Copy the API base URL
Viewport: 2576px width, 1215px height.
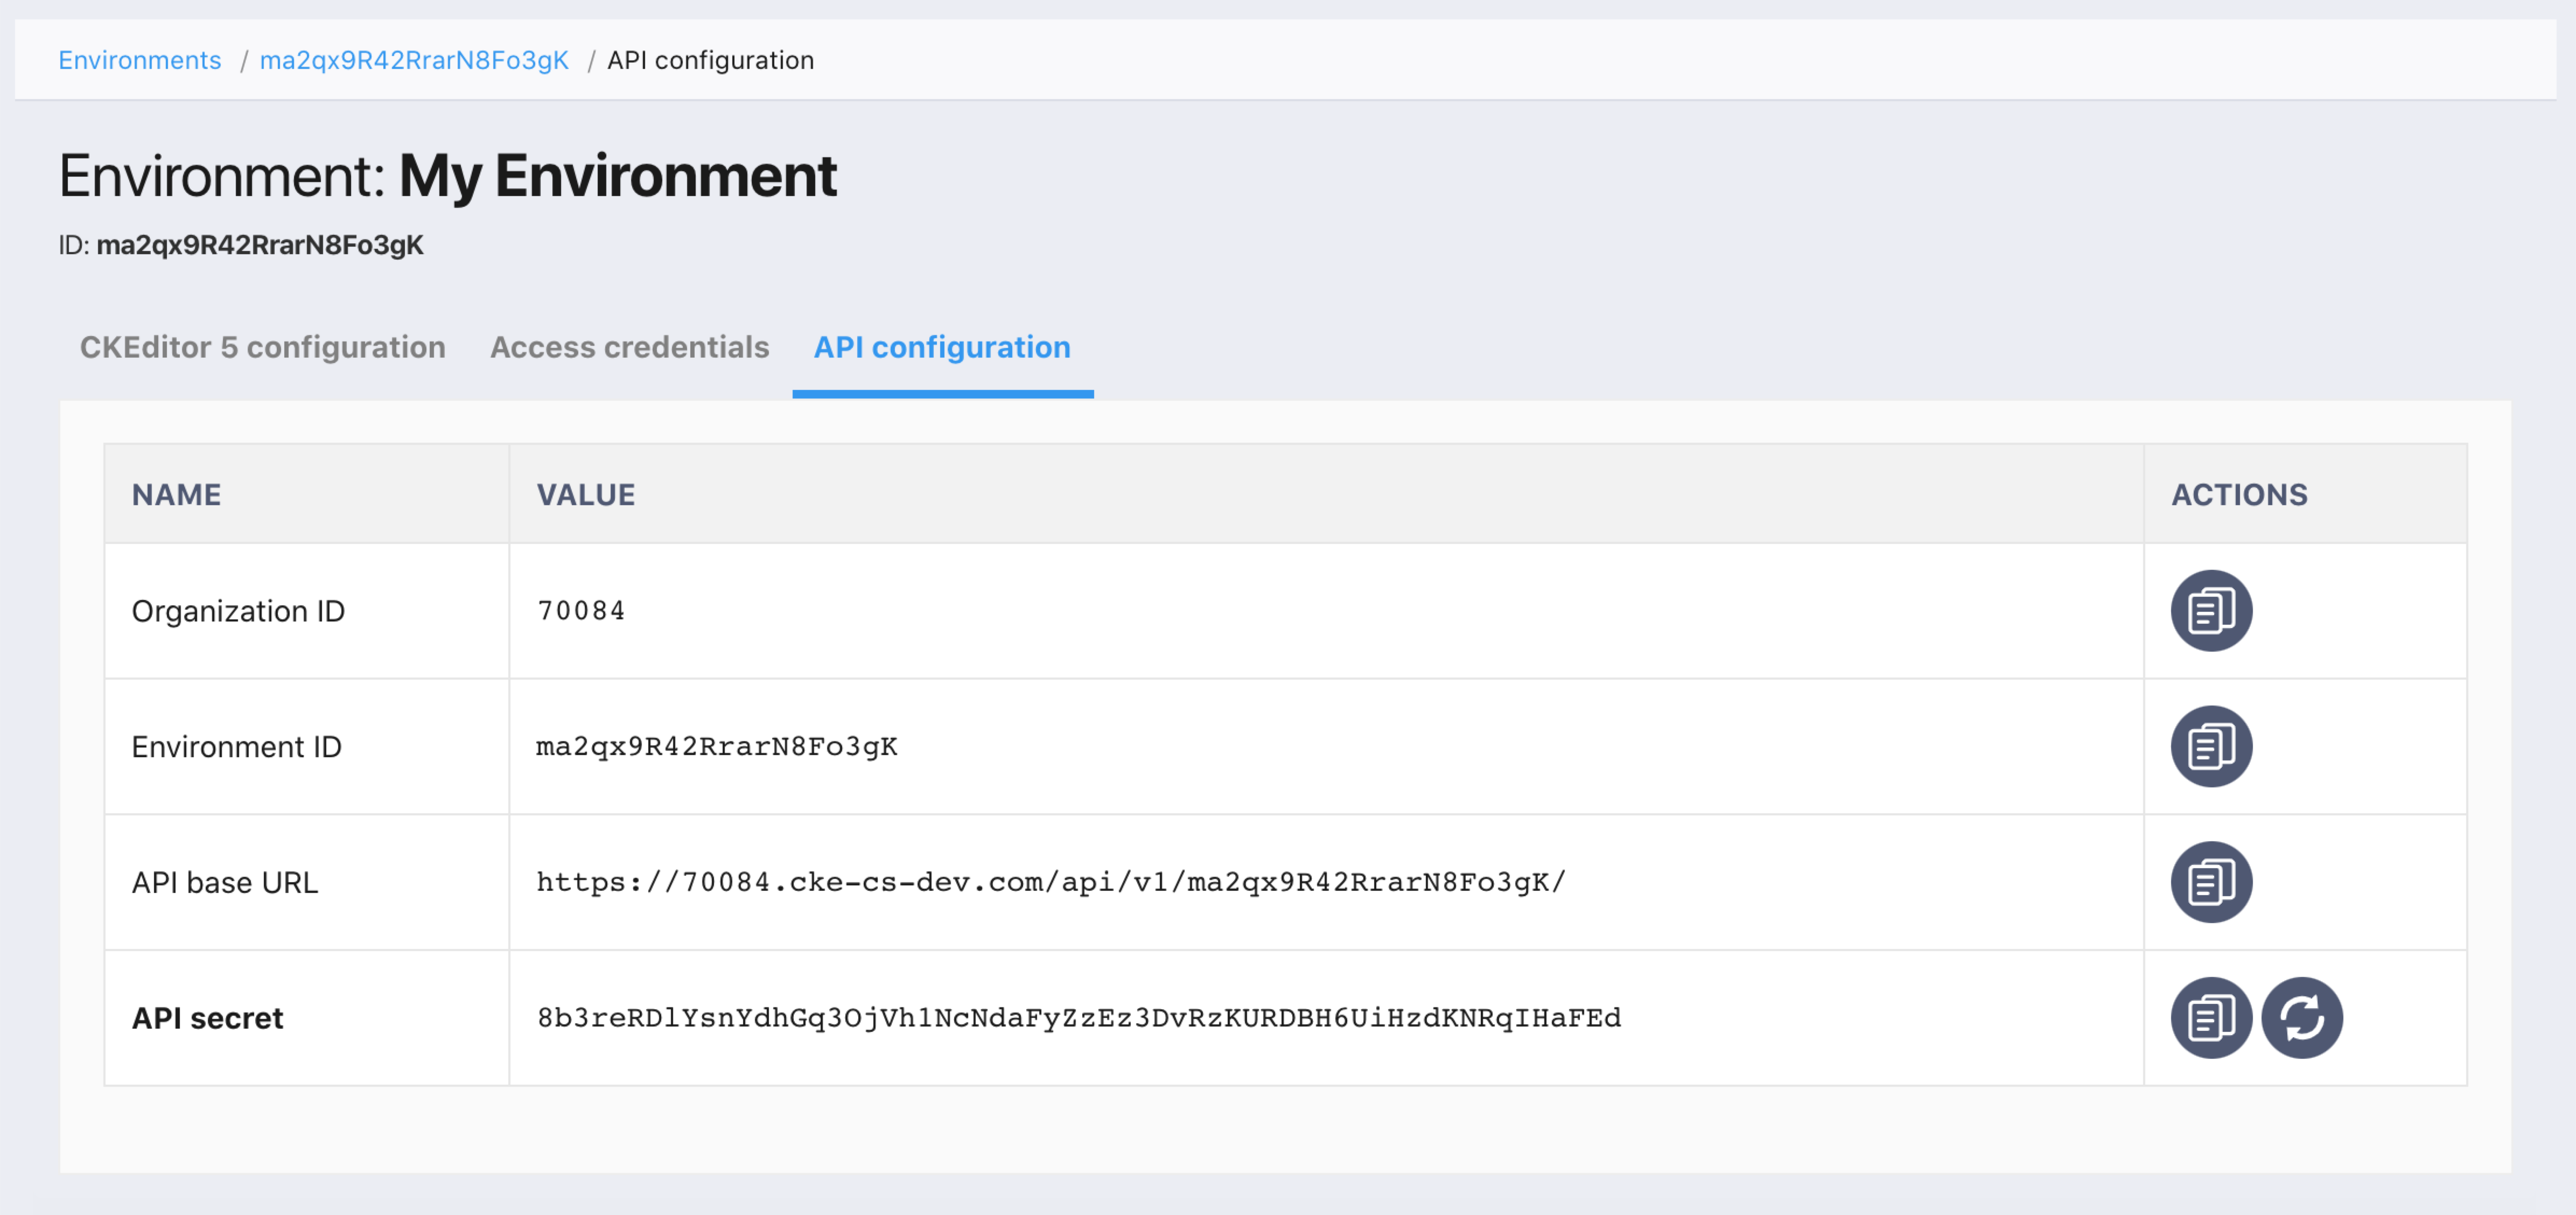2211,882
